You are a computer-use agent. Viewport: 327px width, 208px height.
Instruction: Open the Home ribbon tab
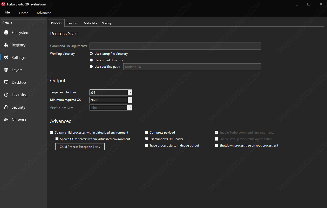(x=24, y=13)
